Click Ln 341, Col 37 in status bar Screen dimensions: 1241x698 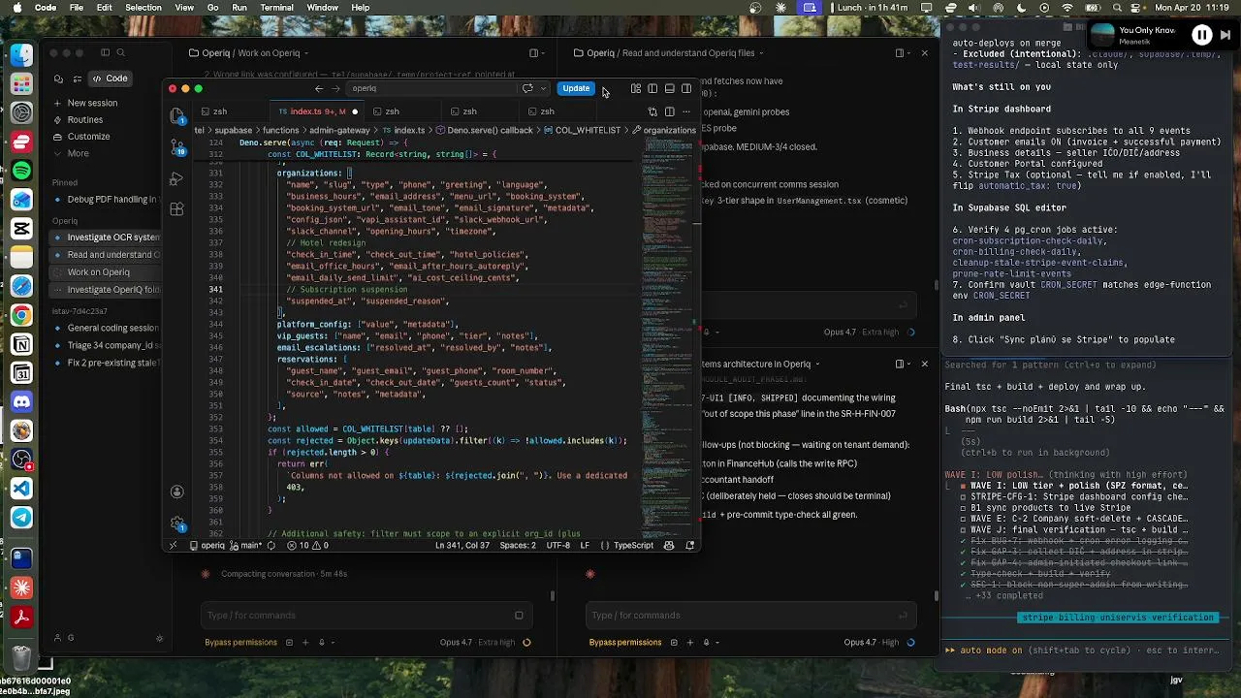tap(461, 546)
